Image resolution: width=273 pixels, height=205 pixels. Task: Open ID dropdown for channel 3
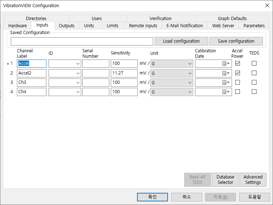point(78,82)
